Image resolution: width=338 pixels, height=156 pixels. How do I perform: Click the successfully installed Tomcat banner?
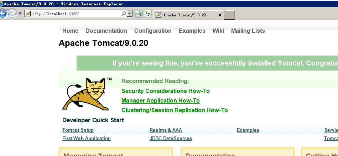pos(207,63)
